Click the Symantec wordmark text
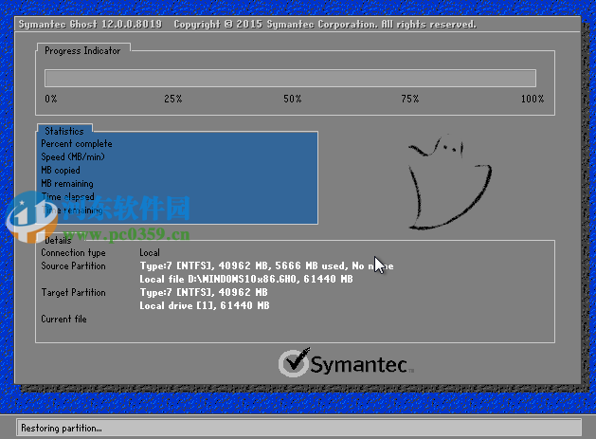596x439 pixels. tap(359, 364)
